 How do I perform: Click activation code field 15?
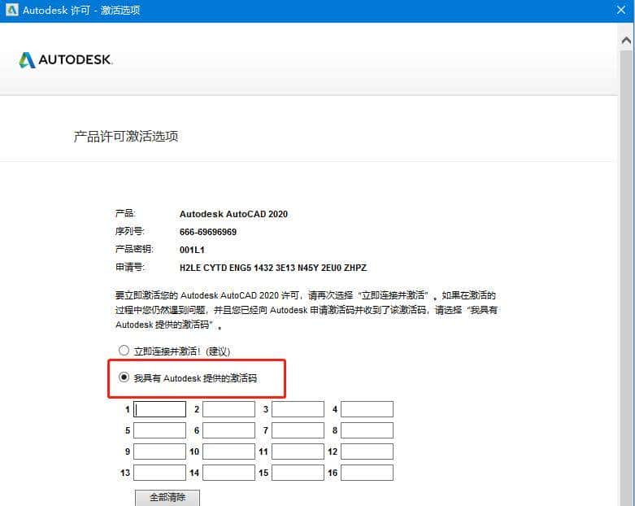(298, 473)
